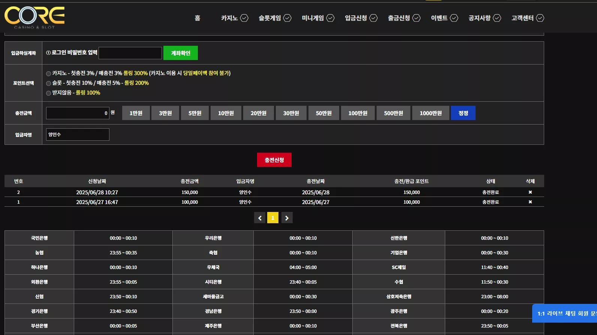597x335 pixels.
Task: Open the 카지노 menu
Action: point(229,18)
